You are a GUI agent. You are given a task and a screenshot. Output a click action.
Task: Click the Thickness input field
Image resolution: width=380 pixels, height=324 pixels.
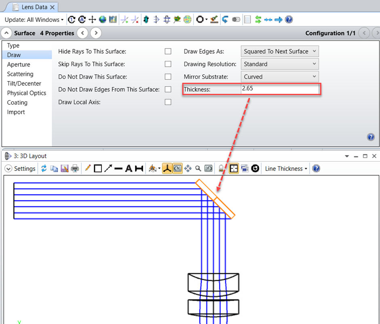[x=280, y=89]
